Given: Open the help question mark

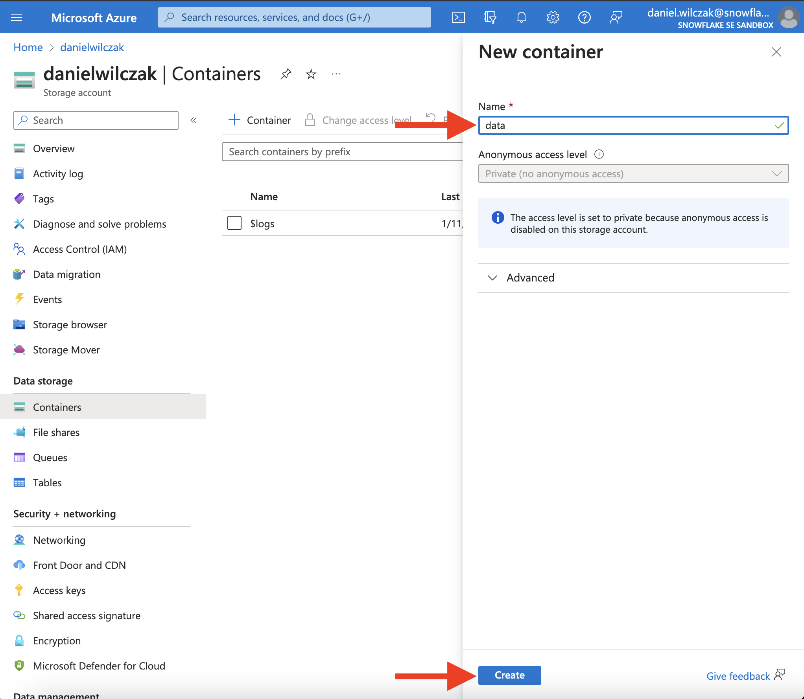Looking at the screenshot, I should [584, 17].
